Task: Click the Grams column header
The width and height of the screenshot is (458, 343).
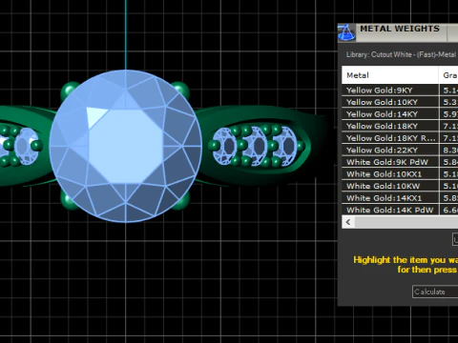Action: (448, 75)
